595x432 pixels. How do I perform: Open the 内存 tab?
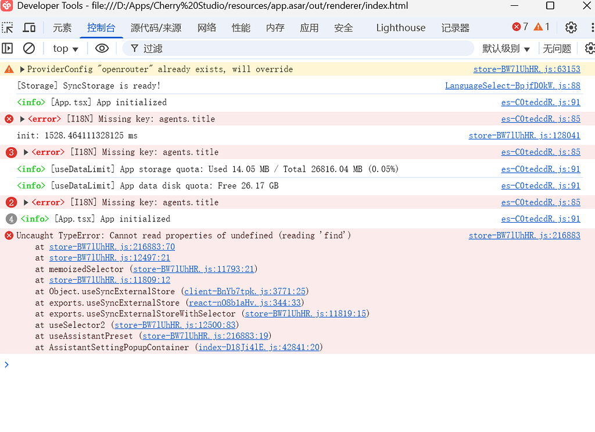pyautogui.click(x=275, y=28)
